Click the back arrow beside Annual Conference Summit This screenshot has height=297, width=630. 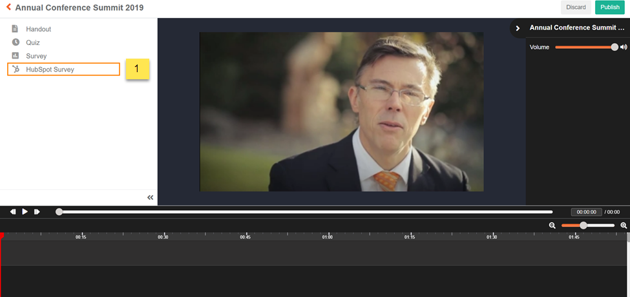pos(8,8)
